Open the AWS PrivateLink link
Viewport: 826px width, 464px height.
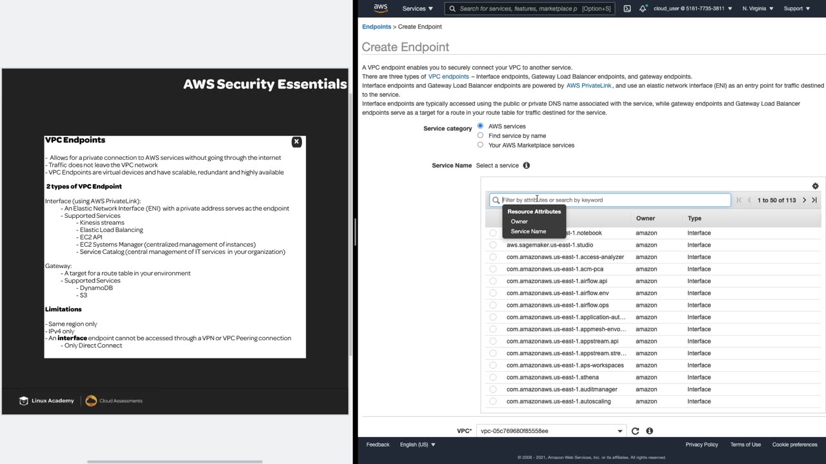(589, 86)
